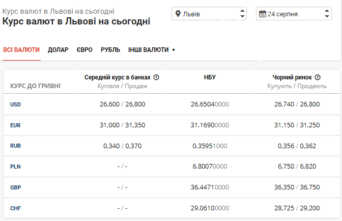
Task: Click EUR black market rate 31,150 / 31,250
Action: click(x=297, y=125)
